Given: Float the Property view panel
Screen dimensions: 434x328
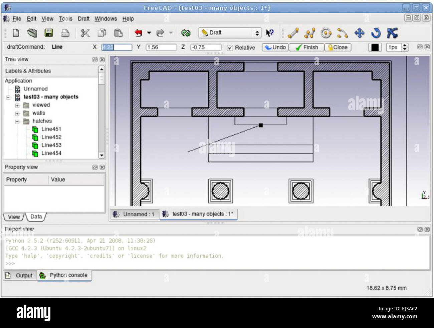Looking at the screenshot, I should (95, 167).
